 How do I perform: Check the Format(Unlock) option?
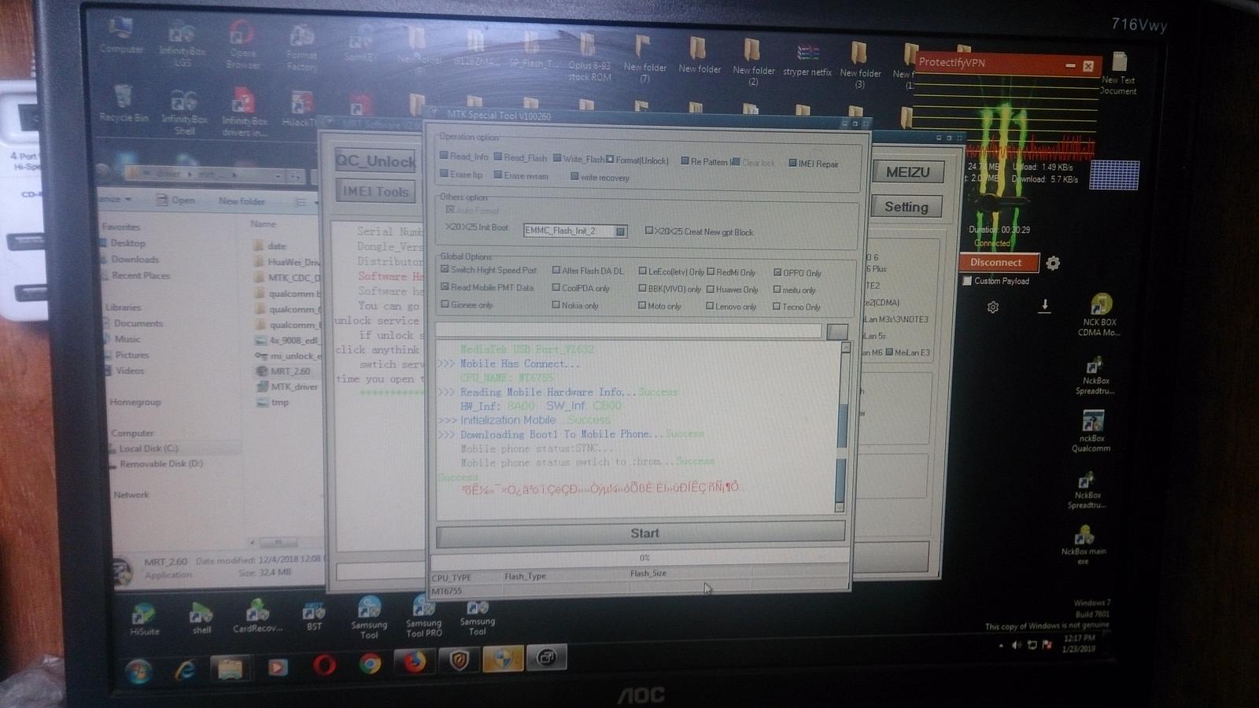(610, 159)
